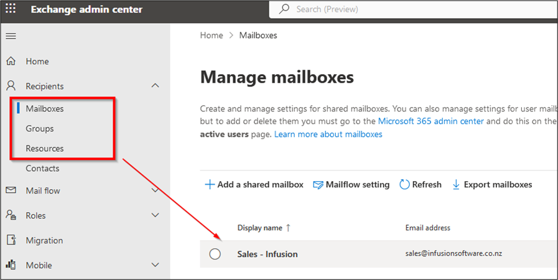558x280 pixels.
Task: Click the Mobile chart icon
Action: 11,264
